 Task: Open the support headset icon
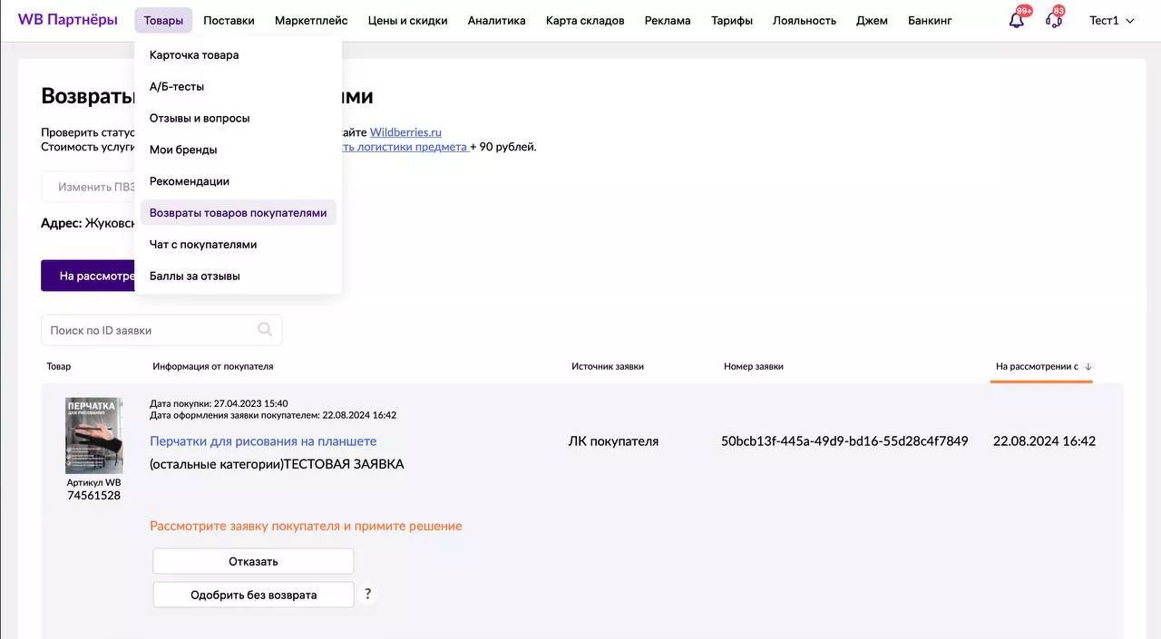point(1054,20)
